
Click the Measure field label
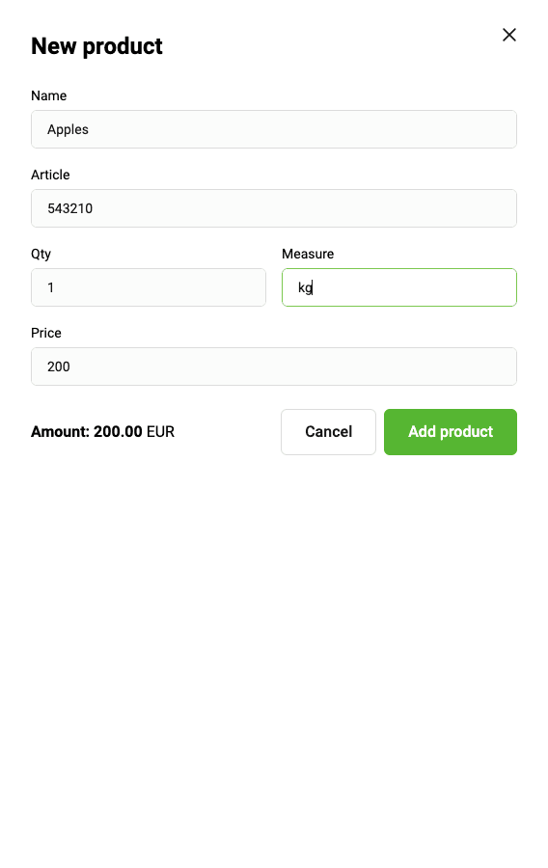[308, 254]
